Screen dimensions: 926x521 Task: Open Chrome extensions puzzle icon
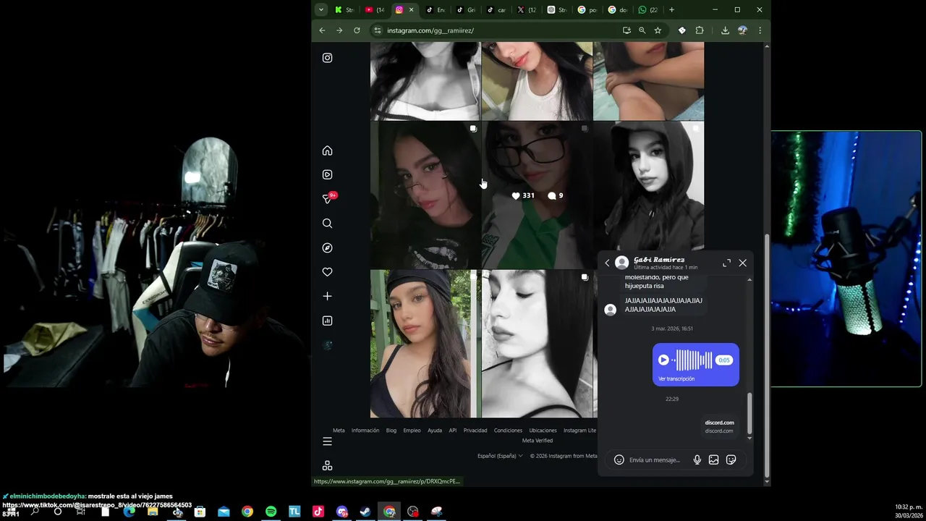tap(700, 30)
